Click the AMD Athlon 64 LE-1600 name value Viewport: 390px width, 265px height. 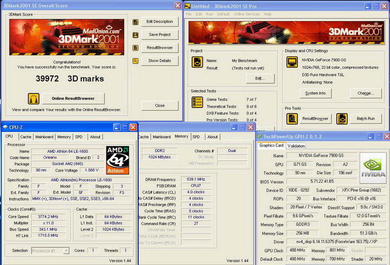click(x=67, y=151)
